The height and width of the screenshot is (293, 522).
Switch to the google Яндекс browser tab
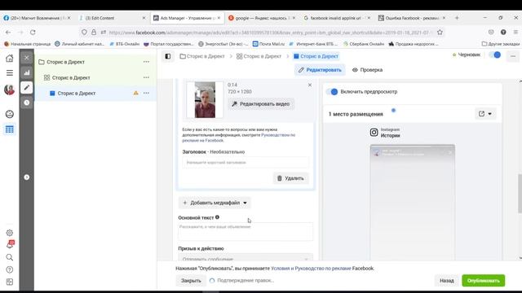point(261,18)
